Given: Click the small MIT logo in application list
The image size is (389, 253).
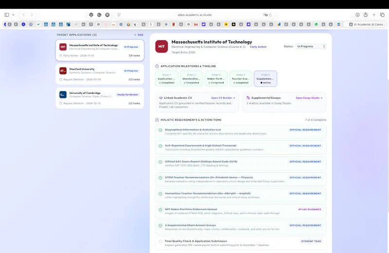Looking at the screenshot, I should click(63, 47).
